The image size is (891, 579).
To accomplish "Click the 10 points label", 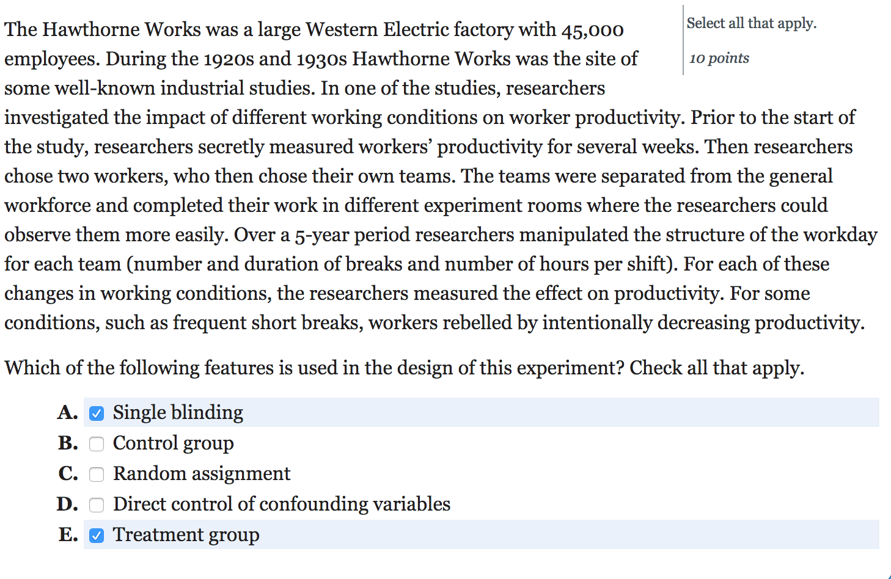I will tap(719, 58).
